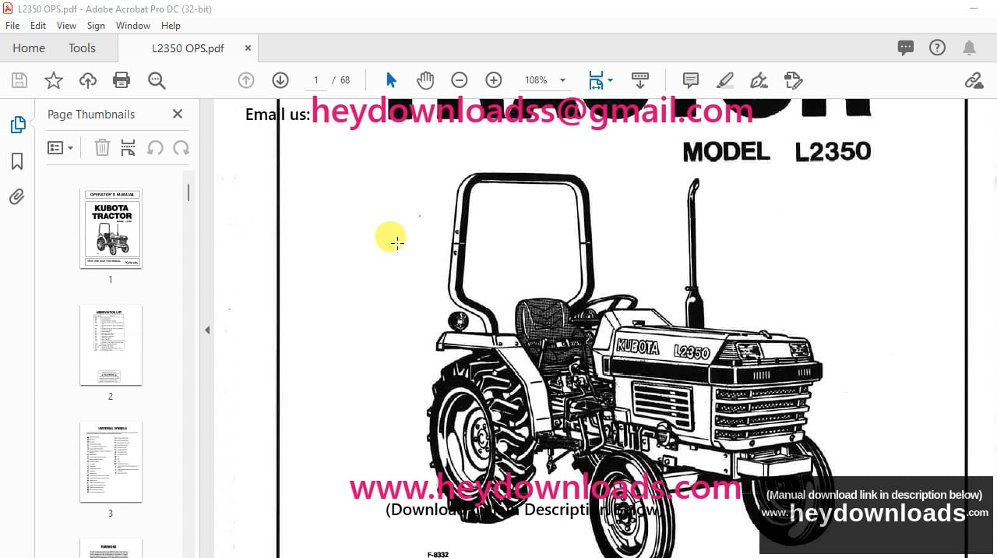The width and height of the screenshot is (997, 558).
Task: Open the View menu
Action: point(66,26)
